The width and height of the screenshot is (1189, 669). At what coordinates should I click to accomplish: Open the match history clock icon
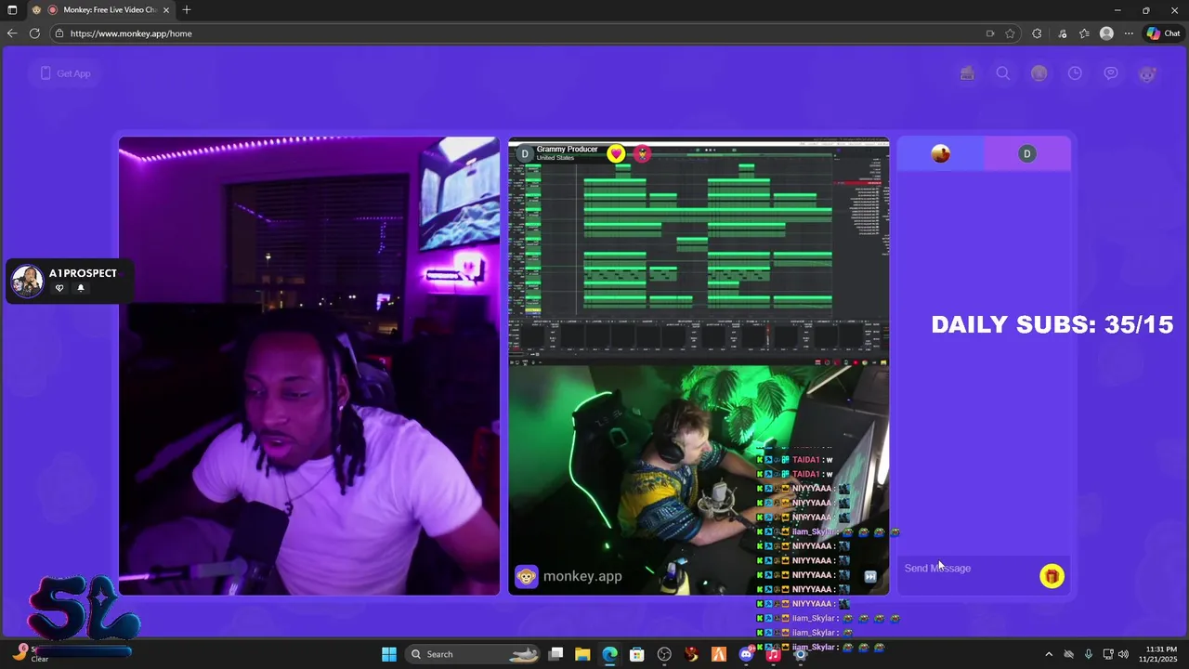pos(1075,73)
